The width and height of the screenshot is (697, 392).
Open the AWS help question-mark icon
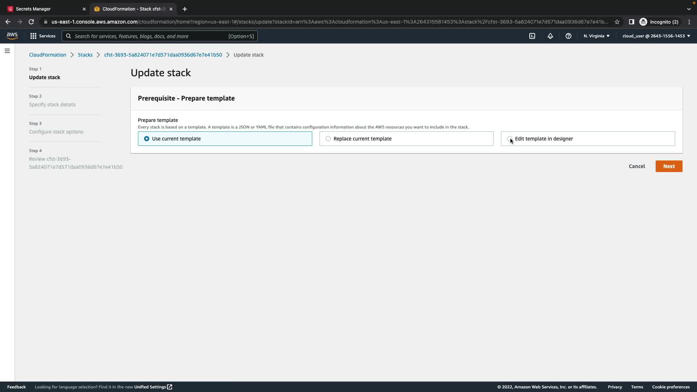click(x=568, y=36)
